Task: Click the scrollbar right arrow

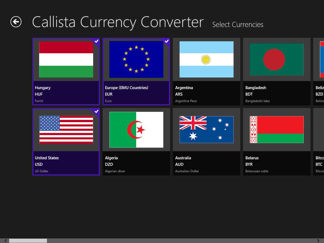Action: pos(318,241)
